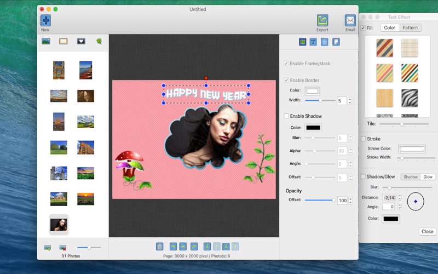Select the Photo settings inspector icon
The width and height of the screenshot is (438, 274).
click(303, 42)
